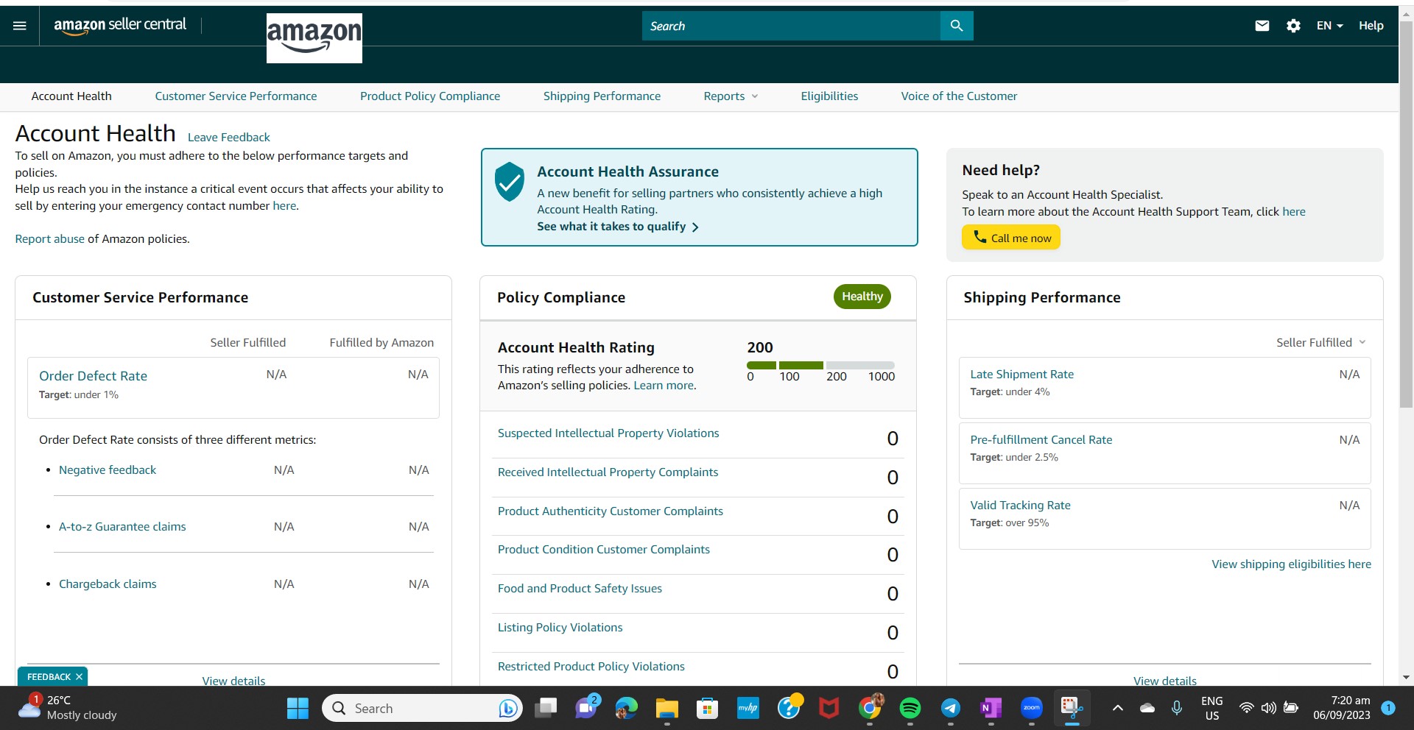Screen dimensions: 1414x730
Task: Open Food and Product Safety Issues
Action: [x=580, y=589]
